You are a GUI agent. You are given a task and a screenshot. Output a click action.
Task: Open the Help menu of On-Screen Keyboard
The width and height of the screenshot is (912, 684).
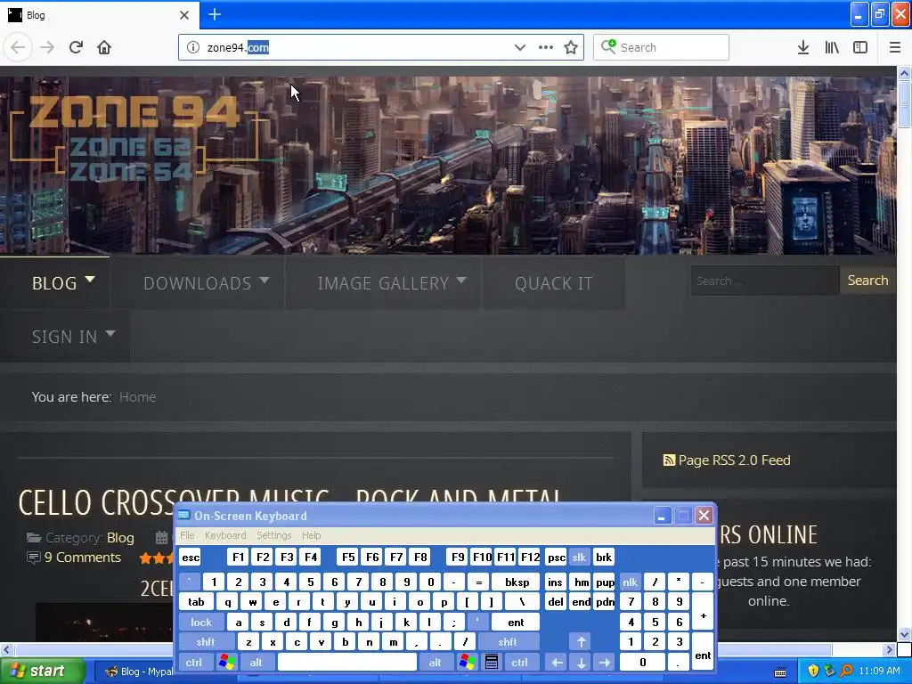311,535
